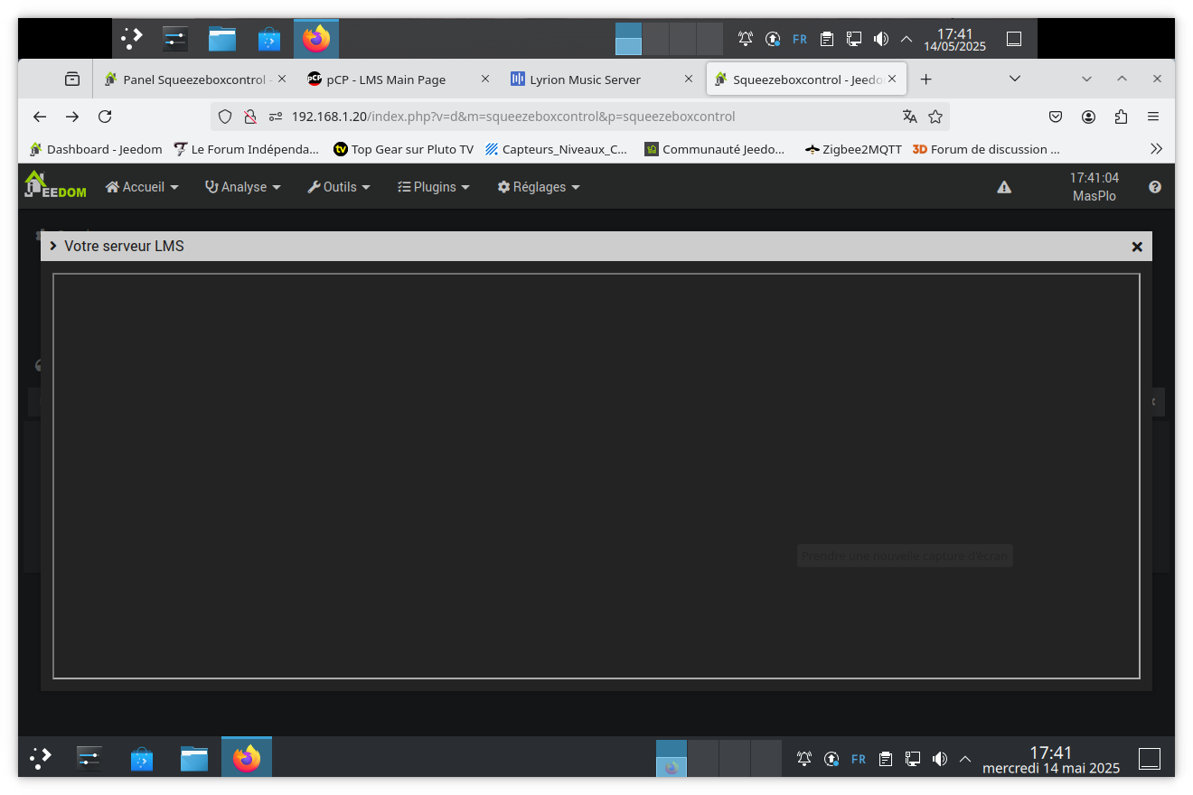Go forward using browser forward arrow
1193x795 pixels.
pyautogui.click(x=72, y=117)
